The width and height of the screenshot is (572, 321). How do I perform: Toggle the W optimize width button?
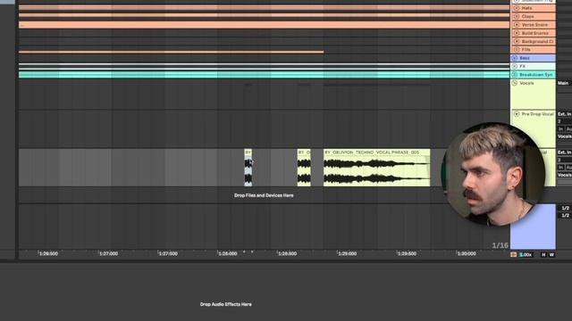point(551,255)
